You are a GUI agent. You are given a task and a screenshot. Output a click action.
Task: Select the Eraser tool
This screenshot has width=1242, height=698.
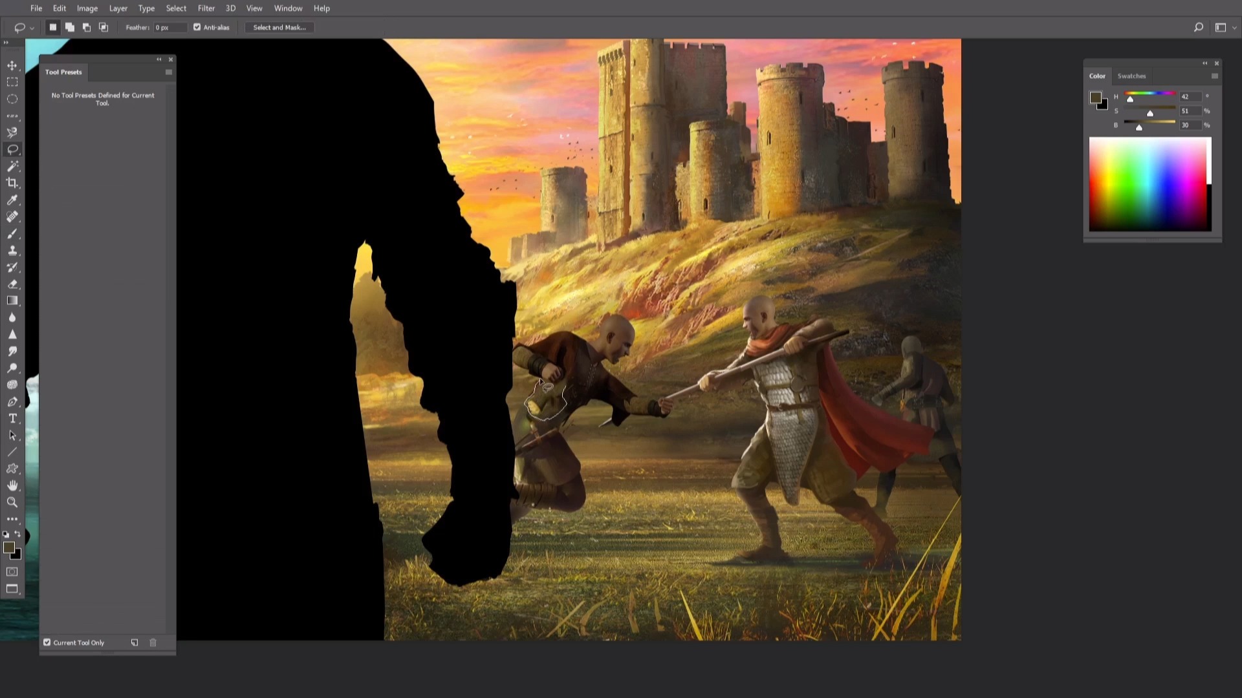click(12, 284)
